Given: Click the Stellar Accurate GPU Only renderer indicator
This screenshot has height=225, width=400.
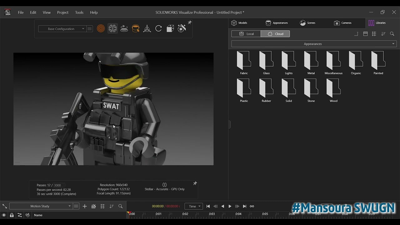Looking at the screenshot, I should click(165, 187).
